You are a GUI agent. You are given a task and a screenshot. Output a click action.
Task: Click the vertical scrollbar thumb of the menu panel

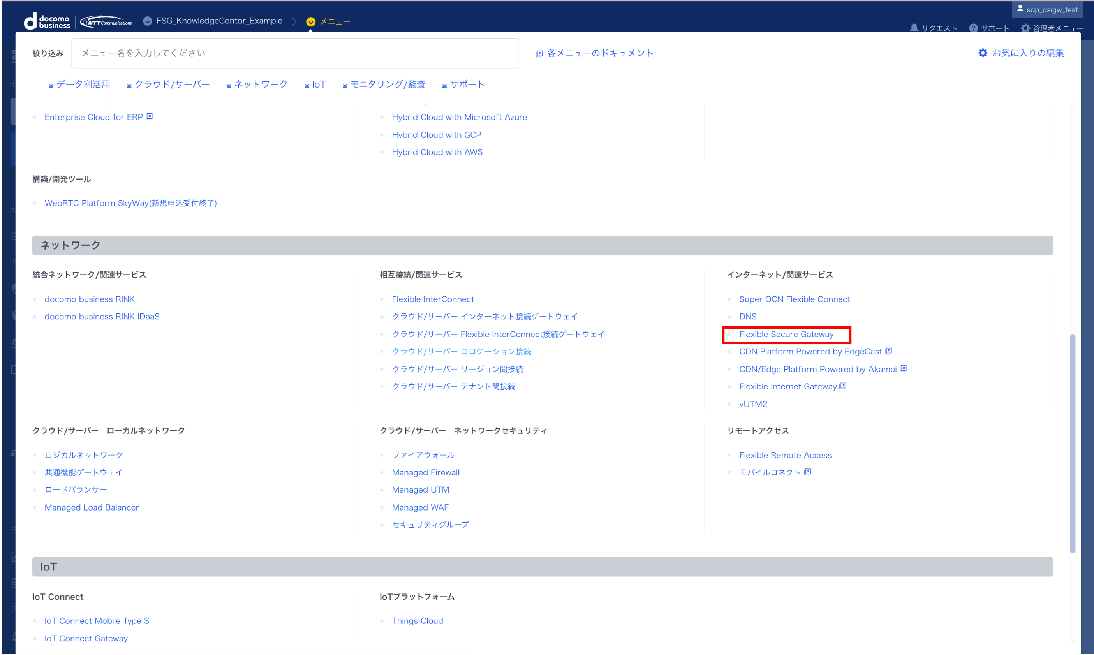[x=1072, y=444]
